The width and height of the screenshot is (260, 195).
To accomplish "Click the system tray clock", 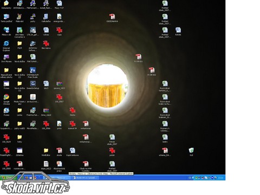I will 220,178.
